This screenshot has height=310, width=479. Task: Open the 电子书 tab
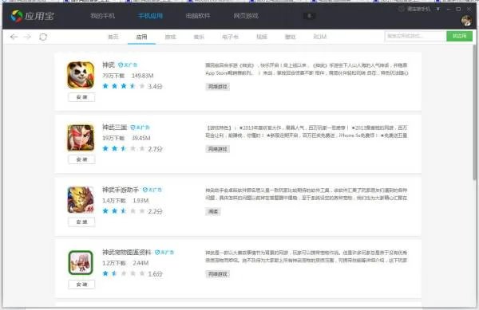tap(230, 37)
